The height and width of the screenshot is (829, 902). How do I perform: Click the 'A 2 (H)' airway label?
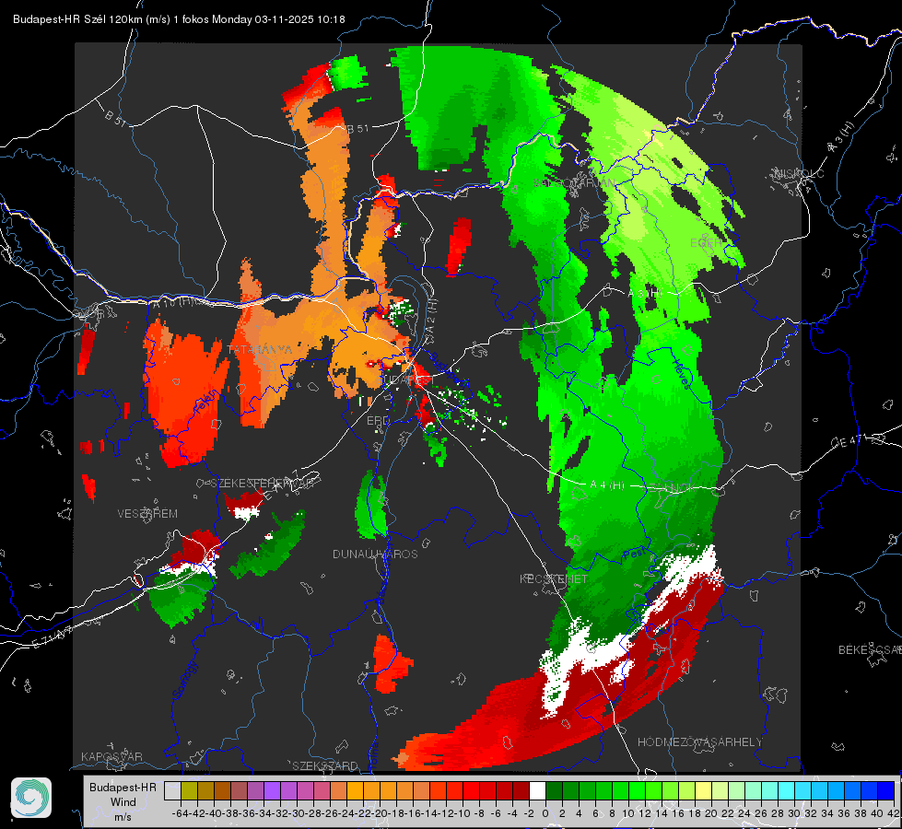pos(430,318)
